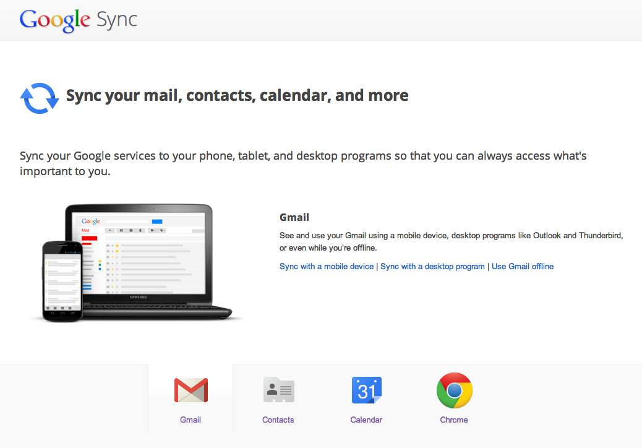642x448 pixels.
Task: Click the 'Sync your Google services' intro paragraph
Action: pyautogui.click(x=303, y=163)
